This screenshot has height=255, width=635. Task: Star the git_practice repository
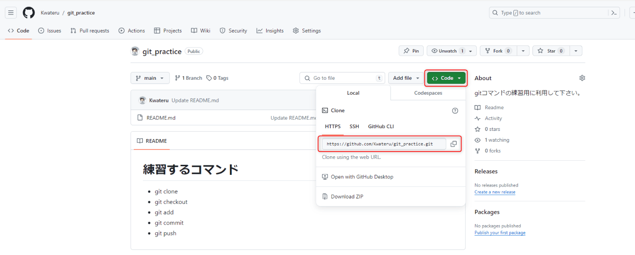click(551, 51)
